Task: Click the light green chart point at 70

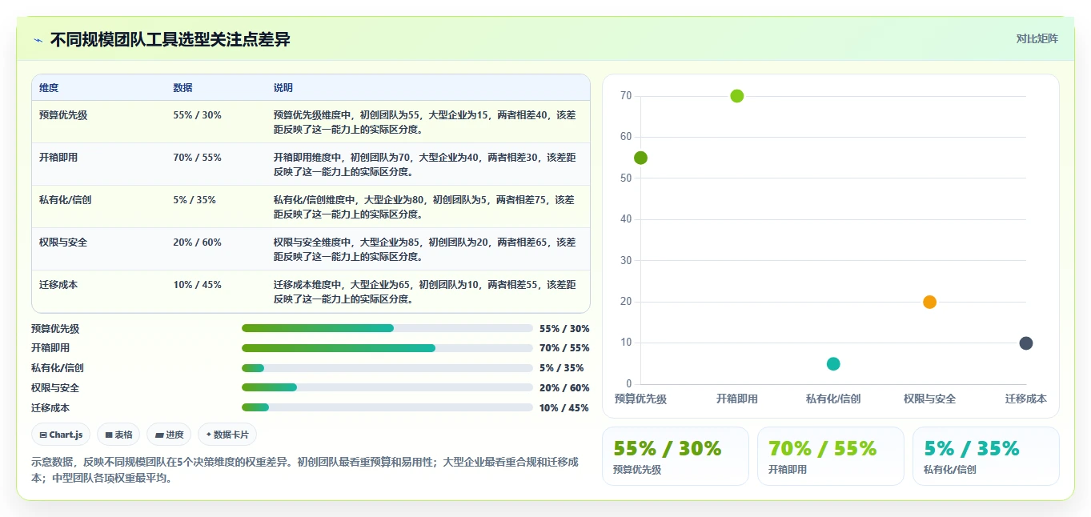Action: coord(737,96)
